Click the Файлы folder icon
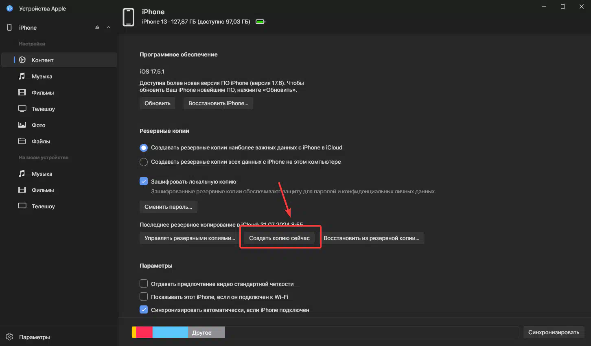The image size is (591, 346). pos(22,141)
